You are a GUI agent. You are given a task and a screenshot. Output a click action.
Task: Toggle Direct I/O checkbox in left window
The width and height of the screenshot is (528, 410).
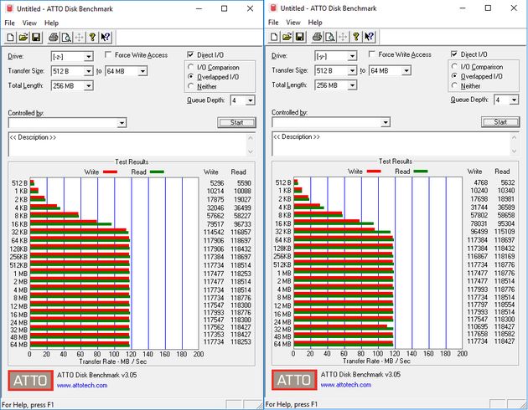[190, 54]
